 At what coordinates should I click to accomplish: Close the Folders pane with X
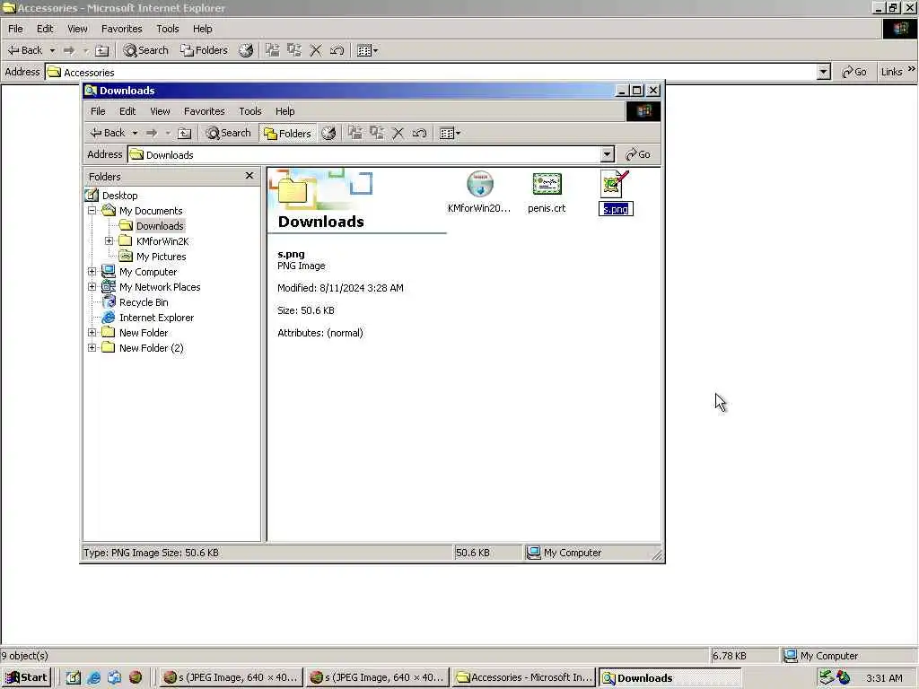click(x=249, y=176)
